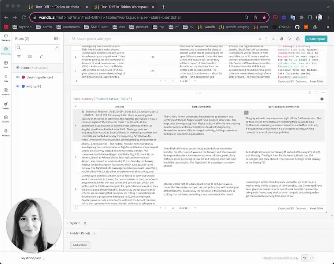Grab the Summarization Table panel drag handle
This screenshot has width=334, height=264.
(x=198, y=92)
